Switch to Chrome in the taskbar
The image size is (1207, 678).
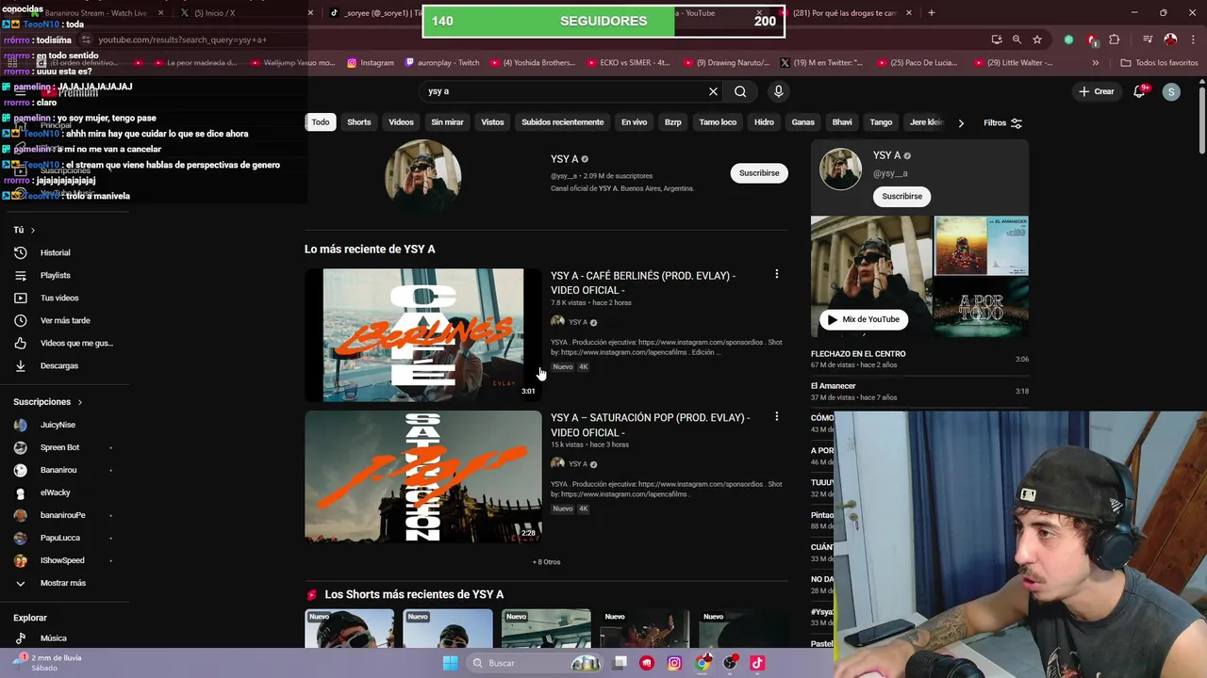pyautogui.click(x=703, y=663)
